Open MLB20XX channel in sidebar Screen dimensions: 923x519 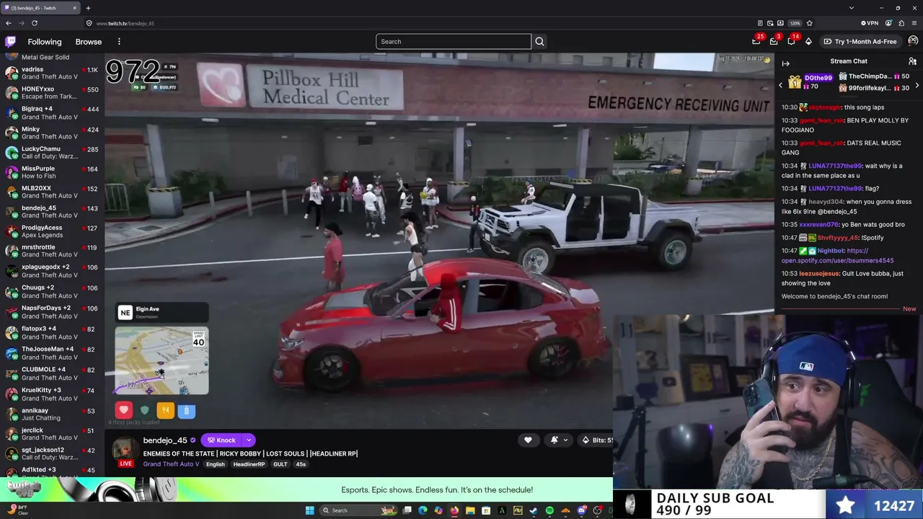[50, 192]
